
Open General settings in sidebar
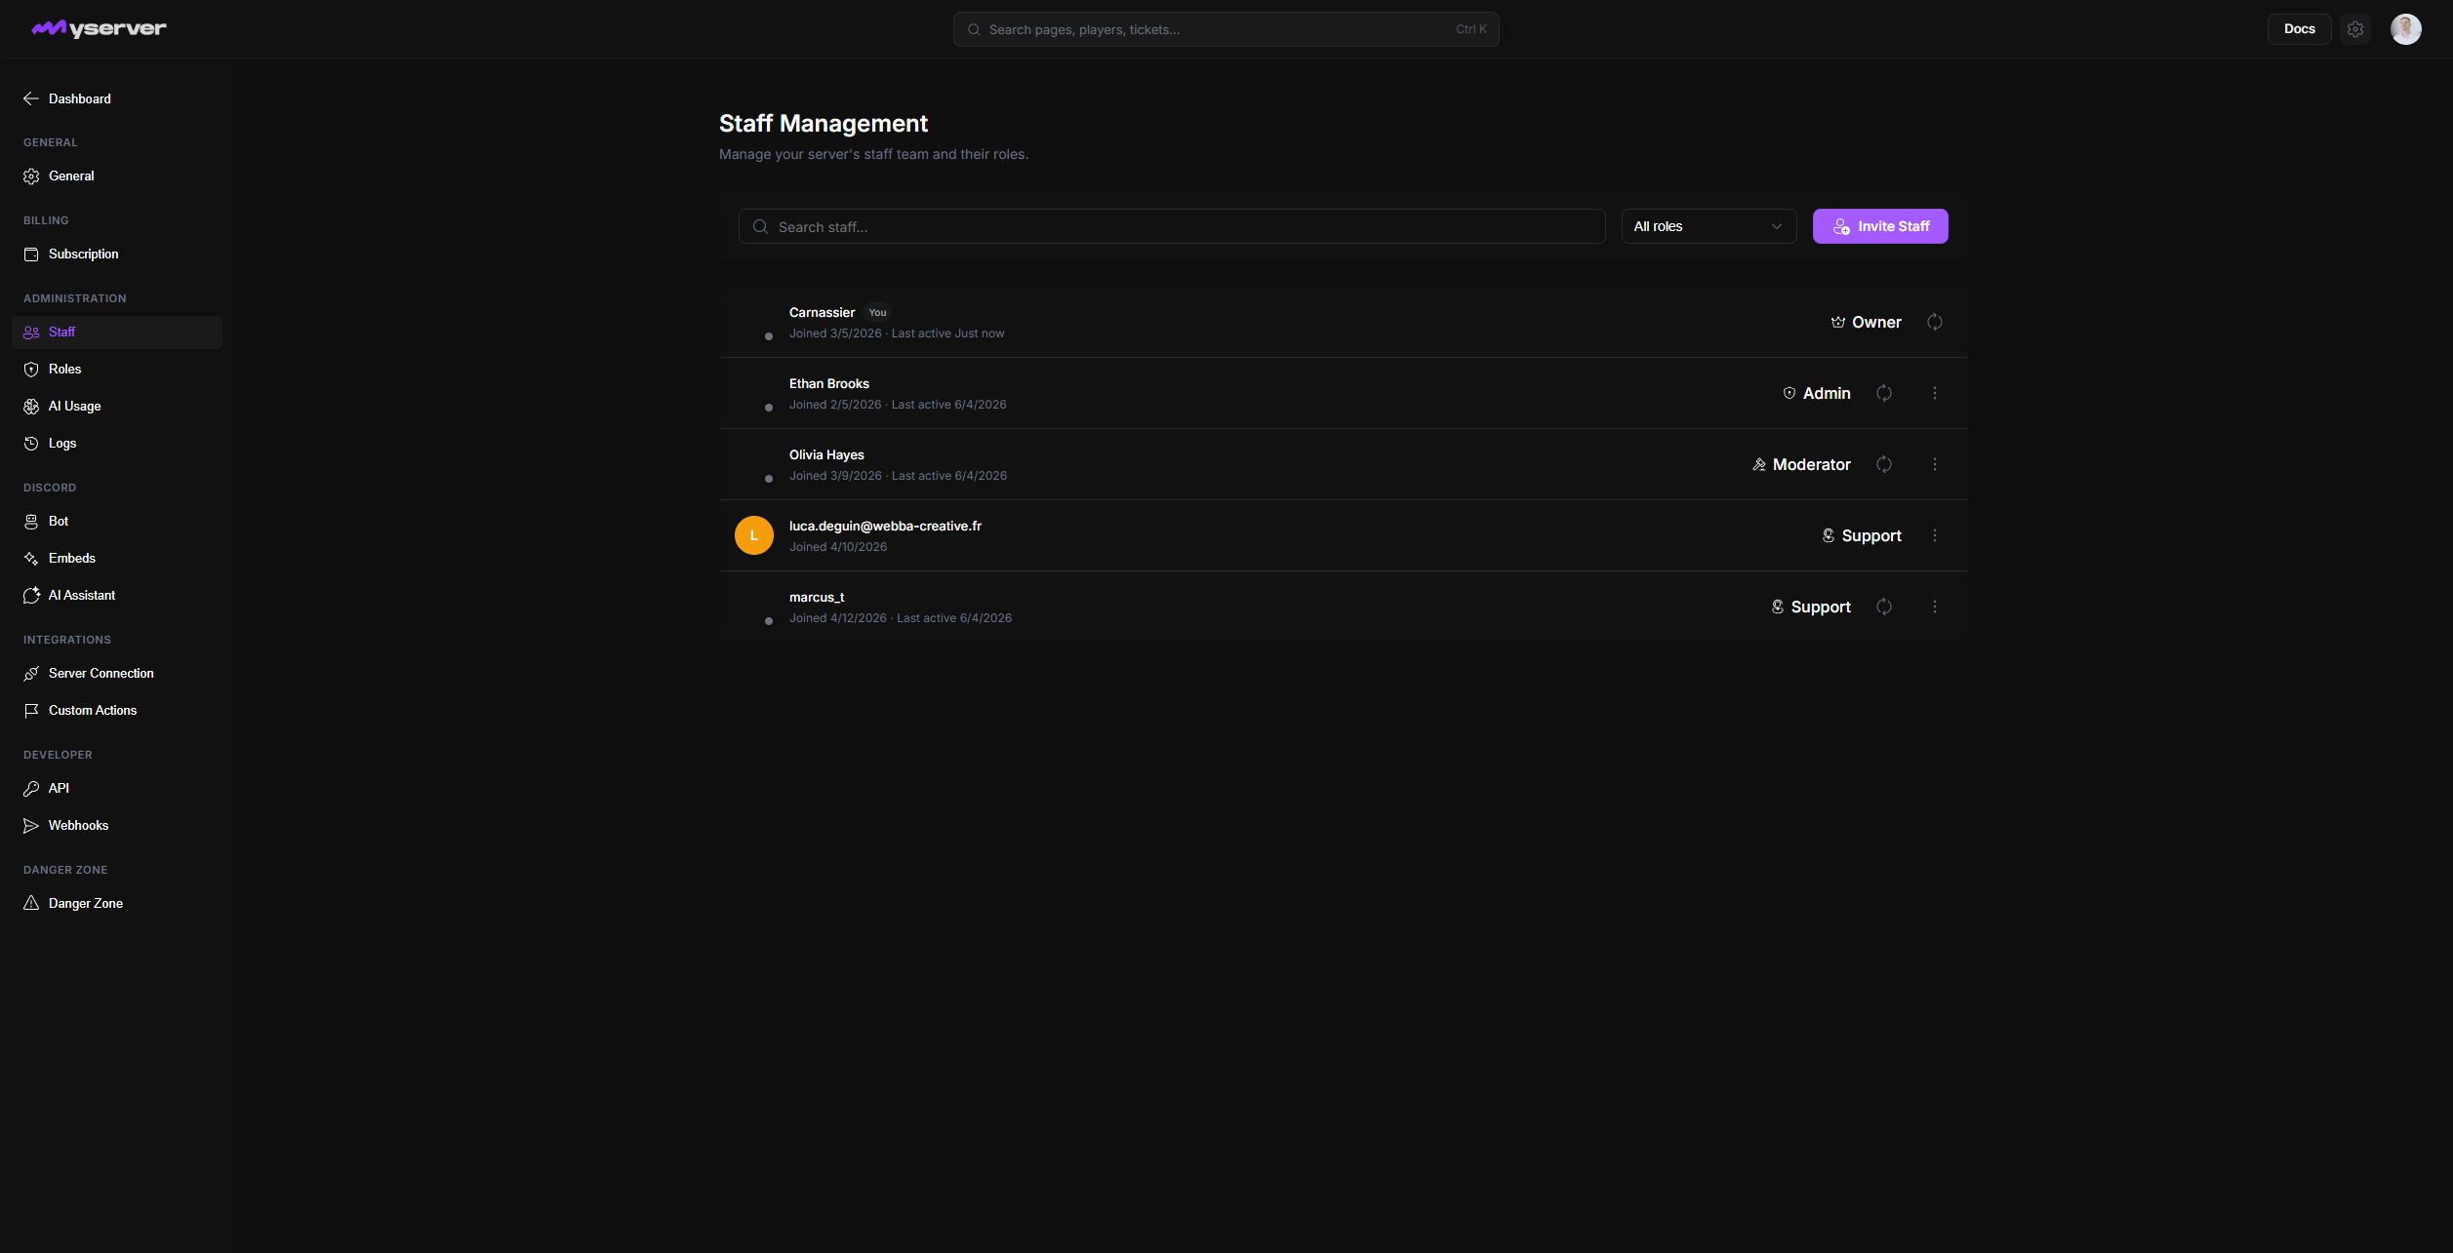coord(117,176)
